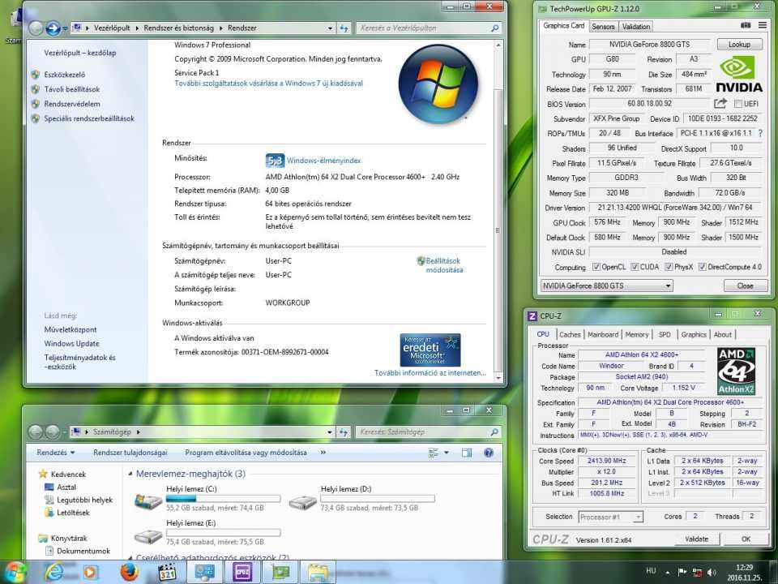Open local disk C: drive icon
The image size is (778, 584).
pyautogui.click(x=147, y=502)
